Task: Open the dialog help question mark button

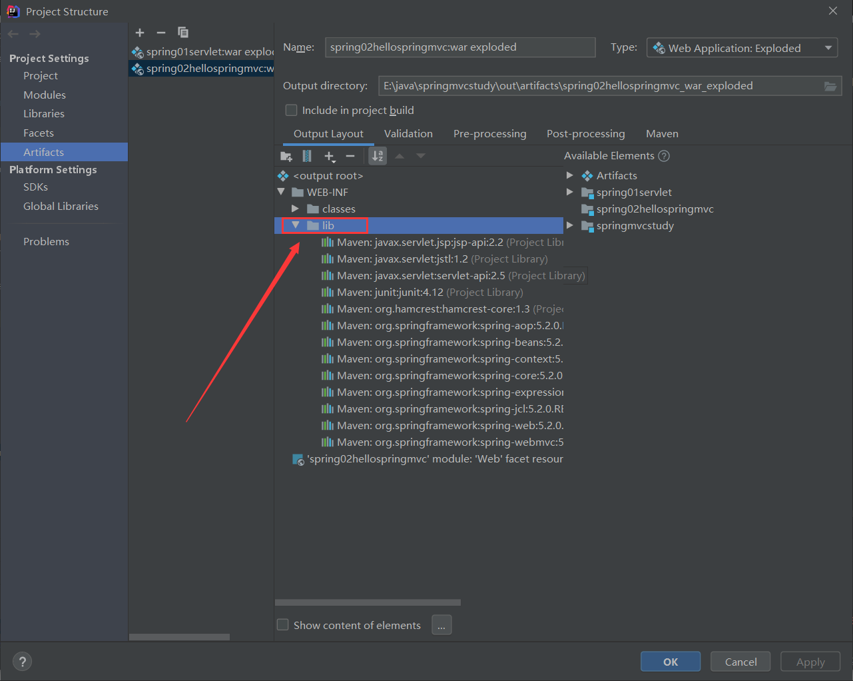Action: pos(23,662)
